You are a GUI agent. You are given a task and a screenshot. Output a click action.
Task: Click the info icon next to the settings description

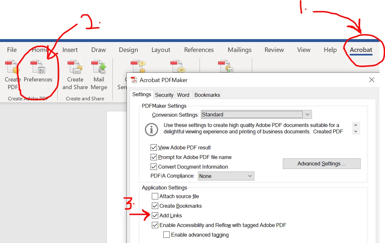[x=152, y=130]
